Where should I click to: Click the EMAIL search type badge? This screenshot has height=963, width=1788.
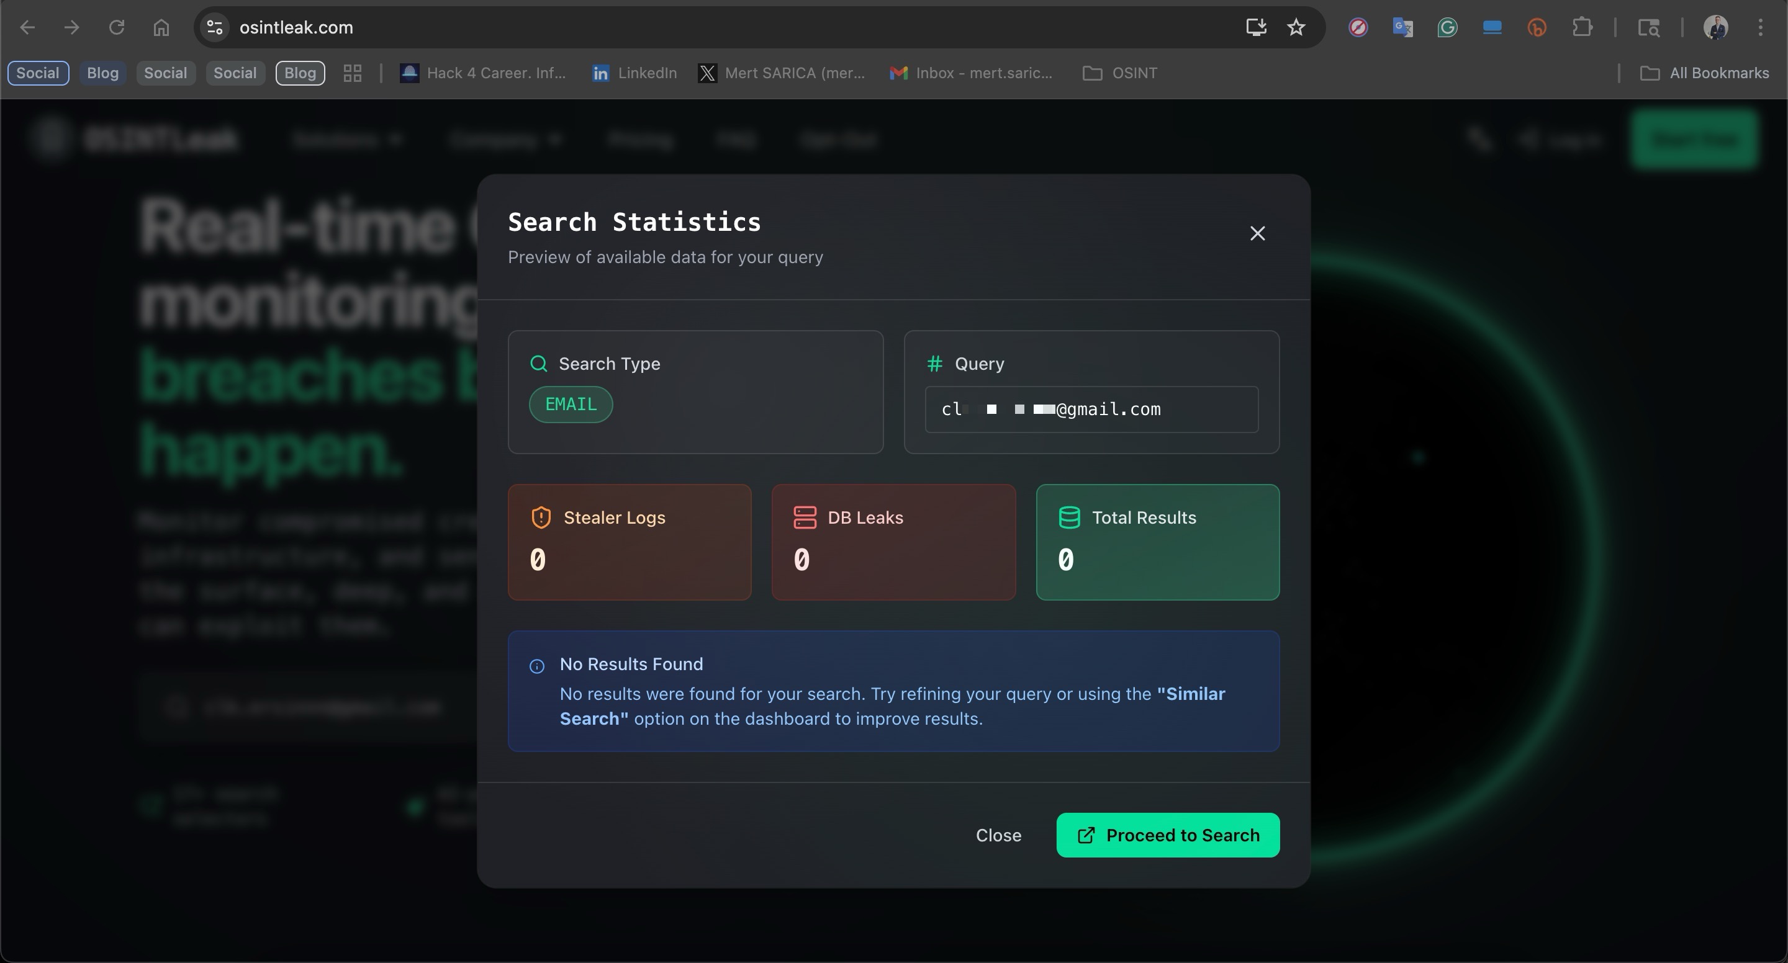(571, 404)
